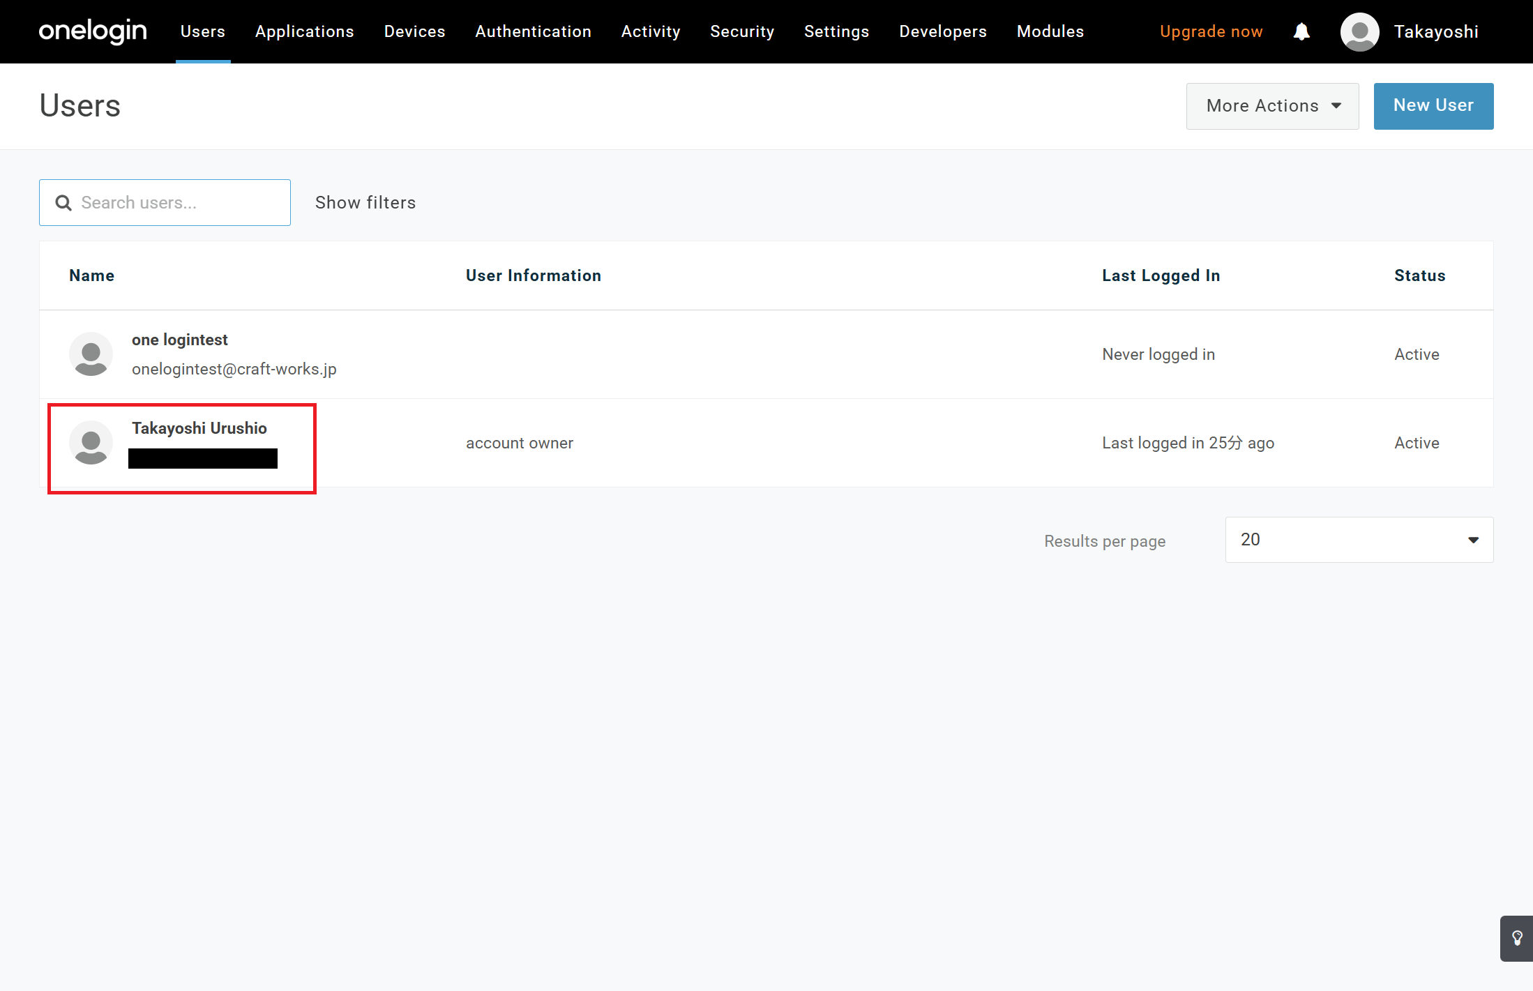
Task: Open the Developers menu
Action: [x=942, y=32]
